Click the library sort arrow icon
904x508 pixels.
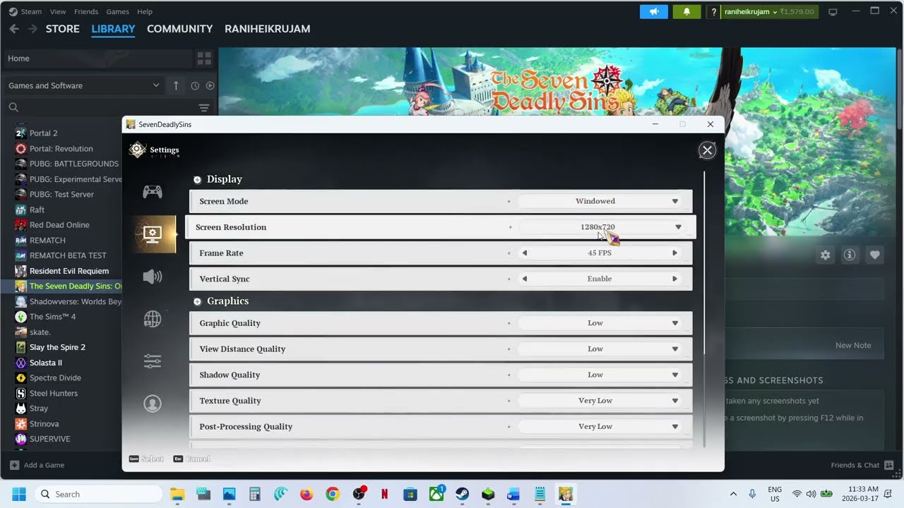tap(176, 85)
